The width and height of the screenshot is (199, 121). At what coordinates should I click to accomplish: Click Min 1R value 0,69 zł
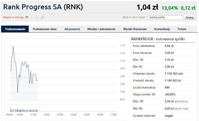tap(169, 109)
